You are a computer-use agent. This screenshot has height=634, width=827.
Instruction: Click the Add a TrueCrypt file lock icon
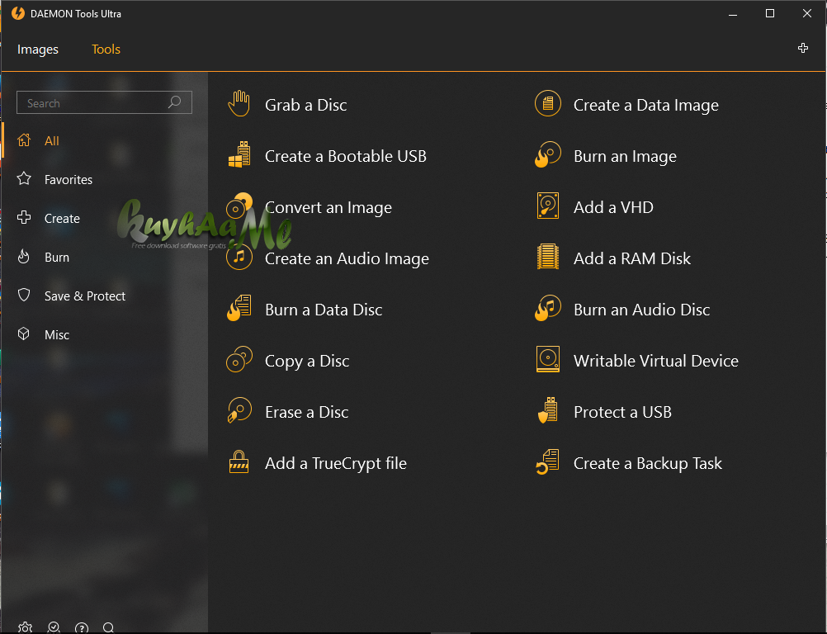coord(239,461)
